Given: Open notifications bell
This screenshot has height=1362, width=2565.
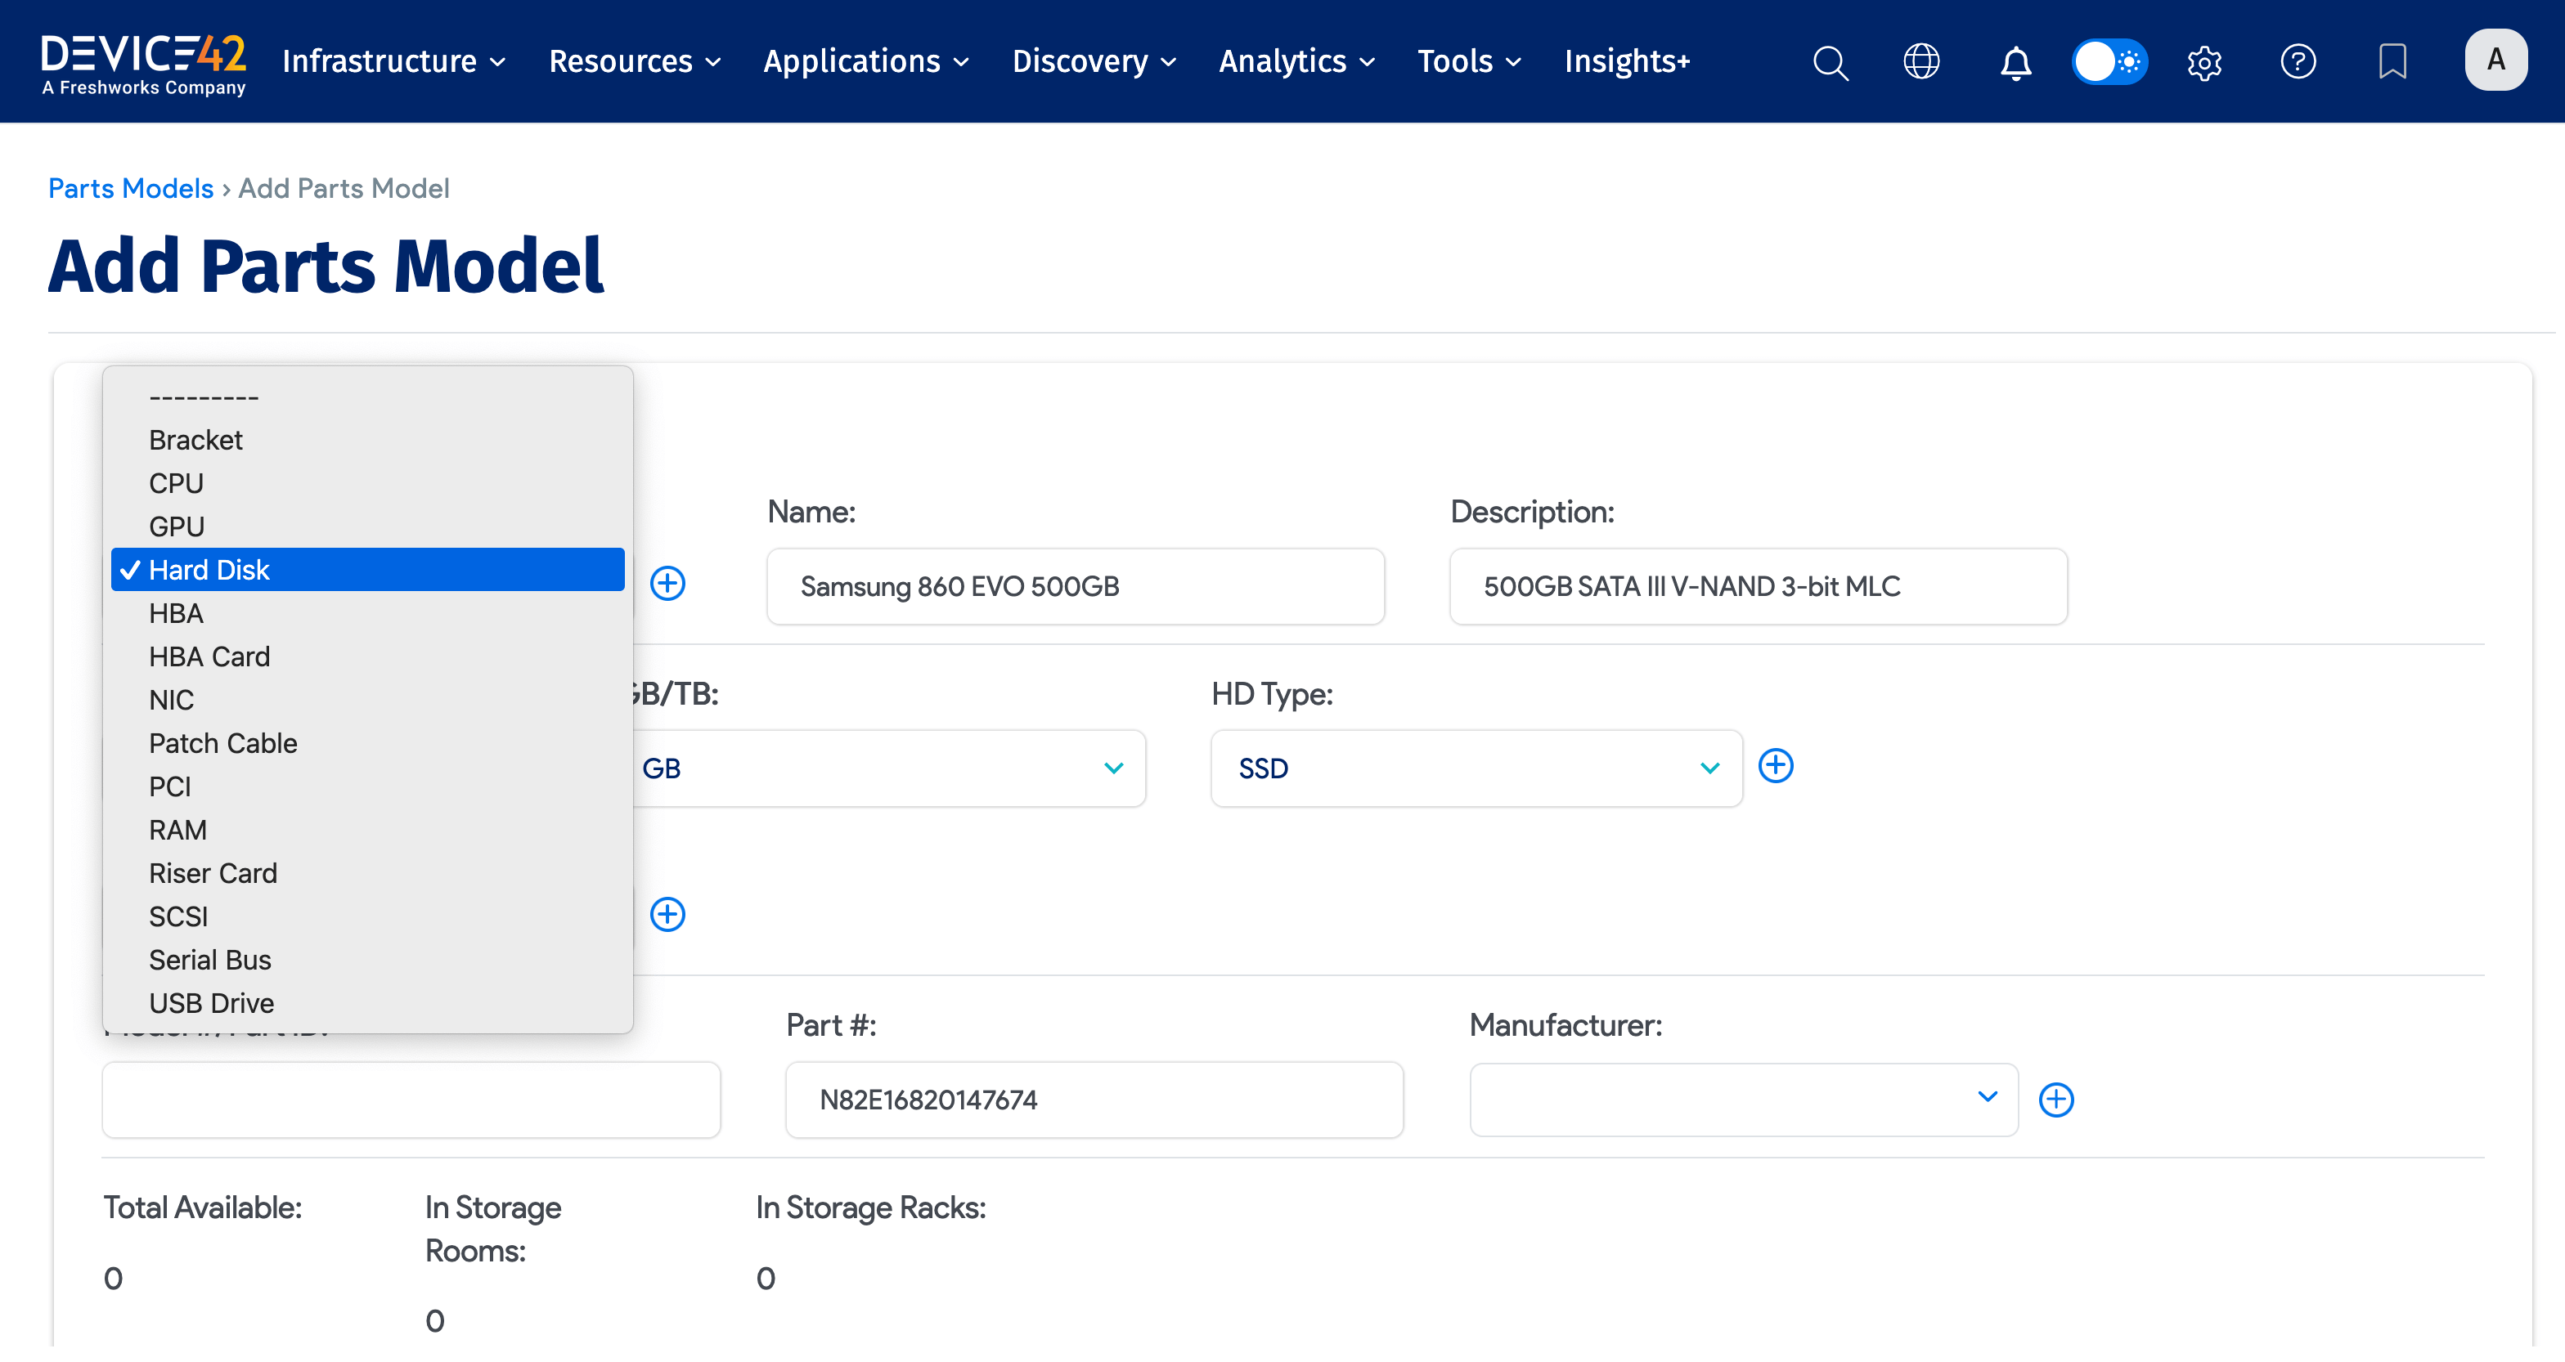Looking at the screenshot, I should [x=2015, y=62].
